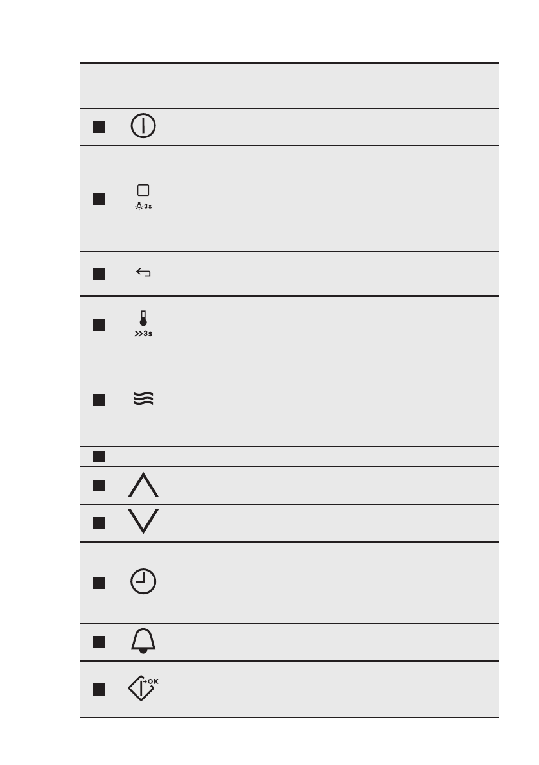Click black square beside the back arrow icon

(x=98, y=274)
